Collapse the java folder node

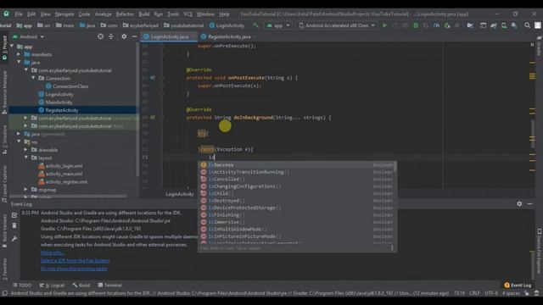[19, 62]
